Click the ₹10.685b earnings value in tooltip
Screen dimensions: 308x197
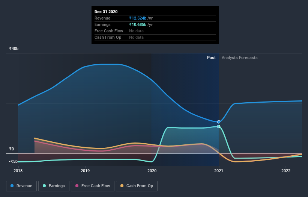pyautogui.click(x=138, y=24)
